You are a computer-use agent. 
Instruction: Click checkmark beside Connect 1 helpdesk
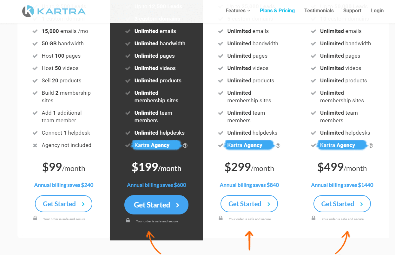point(35,133)
